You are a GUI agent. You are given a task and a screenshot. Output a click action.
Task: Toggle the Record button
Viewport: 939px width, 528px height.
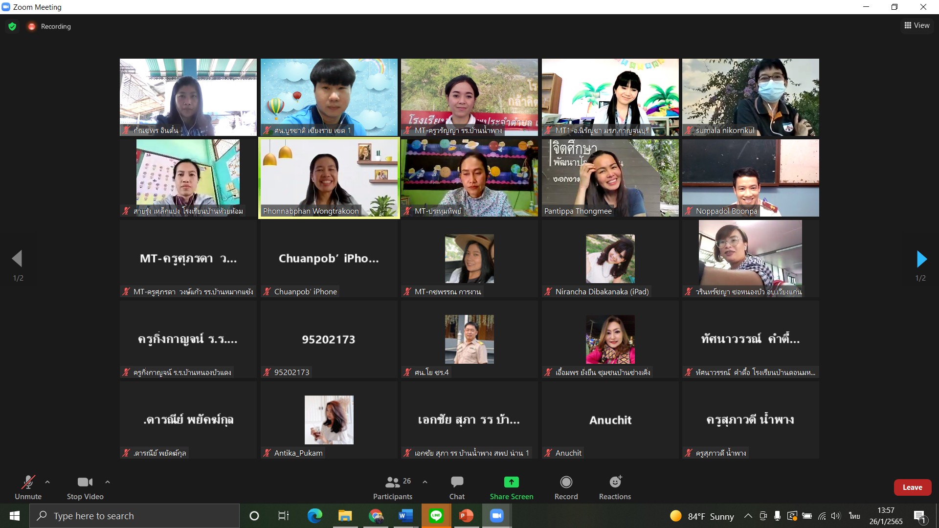coord(566,487)
